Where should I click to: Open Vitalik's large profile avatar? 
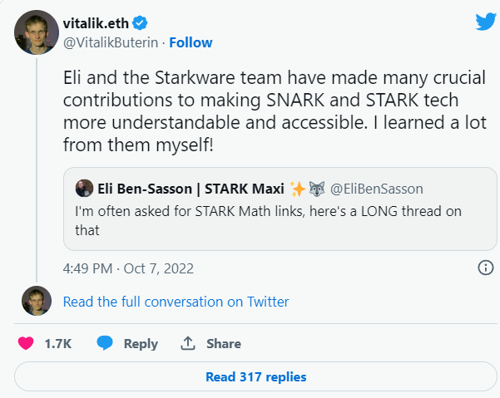click(x=34, y=31)
